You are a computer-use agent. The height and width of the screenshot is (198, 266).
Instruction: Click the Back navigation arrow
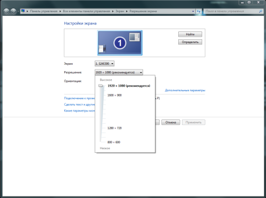pos(6,11)
